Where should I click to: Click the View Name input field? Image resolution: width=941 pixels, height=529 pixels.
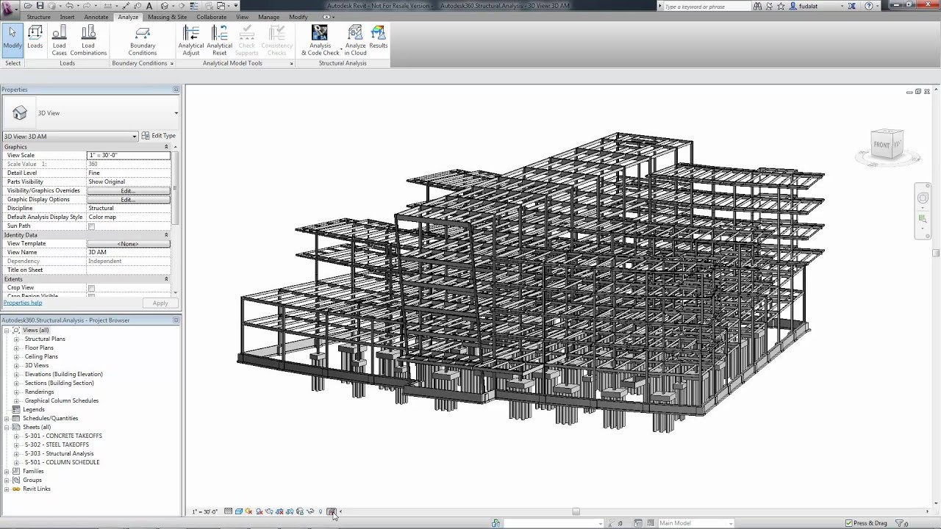pos(129,253)
